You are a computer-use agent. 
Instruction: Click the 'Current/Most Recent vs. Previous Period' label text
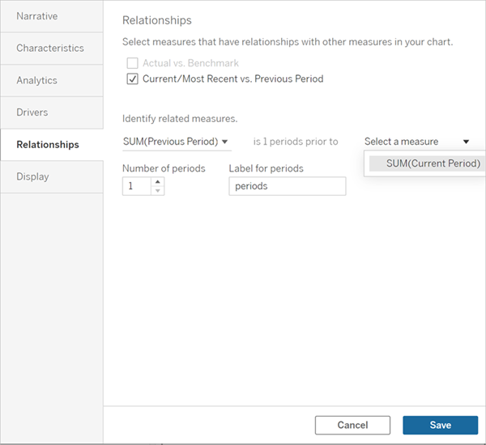232,79
